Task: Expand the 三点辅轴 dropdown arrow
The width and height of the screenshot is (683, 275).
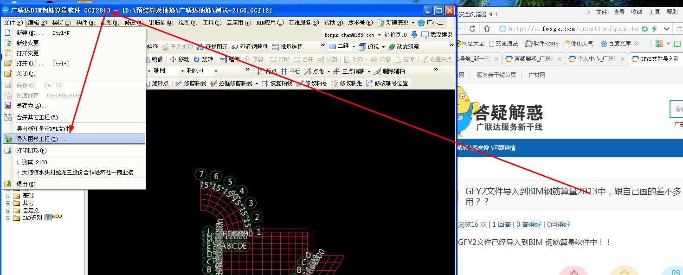Action: 369,71
